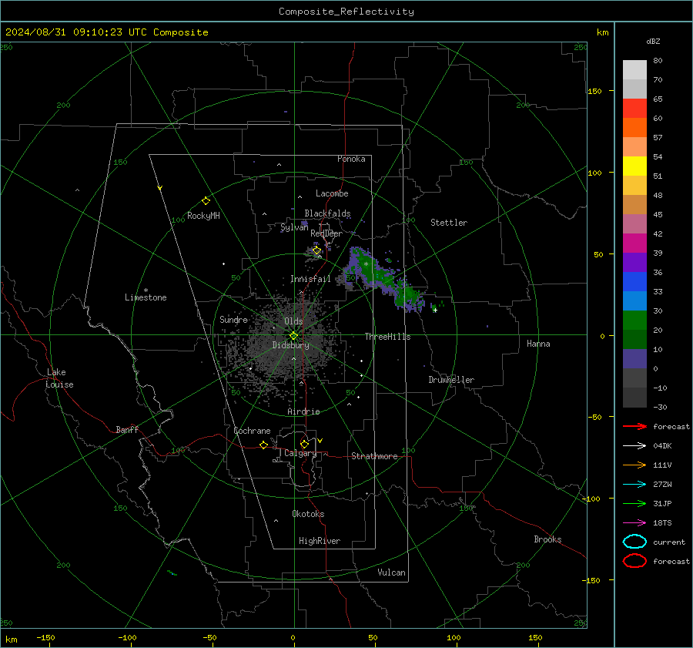This screenshot has height=648, width=693.
Task: Click the Brooks city label
Action: tap(547, 539)
